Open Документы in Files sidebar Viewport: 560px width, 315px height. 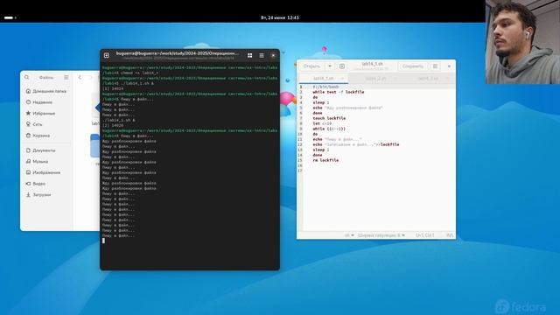(x=46, y=150)
